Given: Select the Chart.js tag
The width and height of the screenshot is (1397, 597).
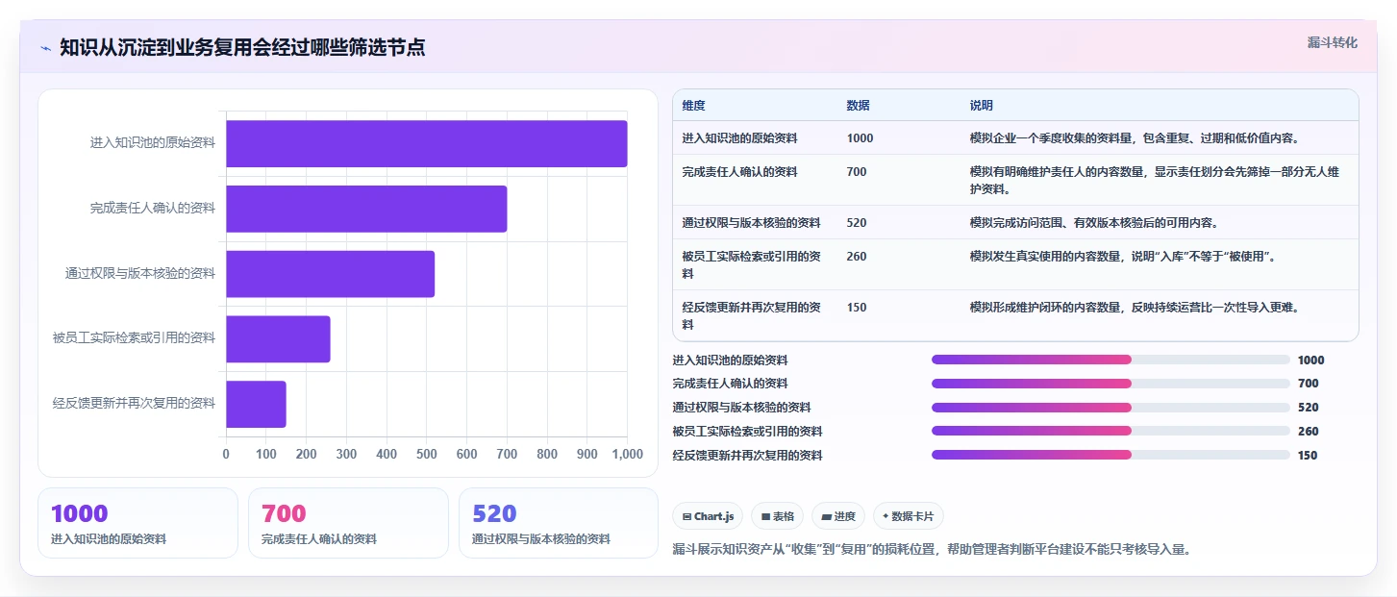Looking at the screenshot, I should (708, 516).
